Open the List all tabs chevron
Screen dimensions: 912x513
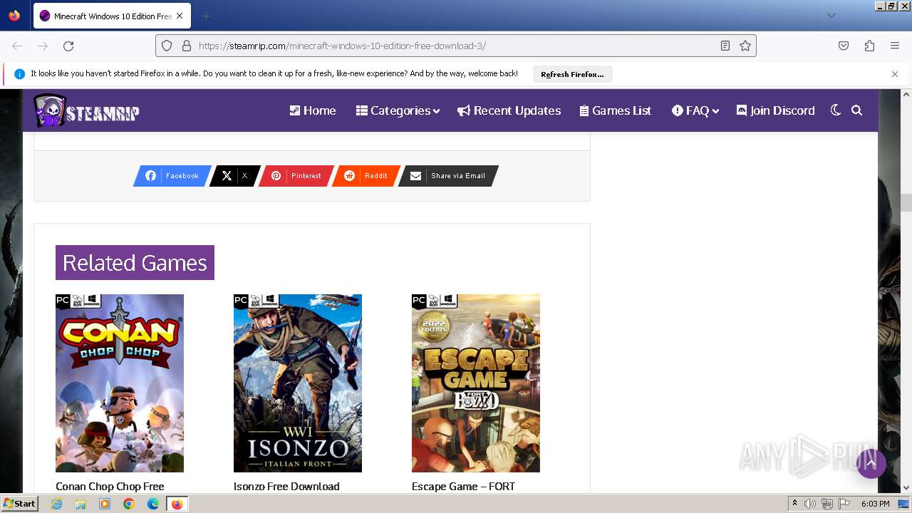831,16
